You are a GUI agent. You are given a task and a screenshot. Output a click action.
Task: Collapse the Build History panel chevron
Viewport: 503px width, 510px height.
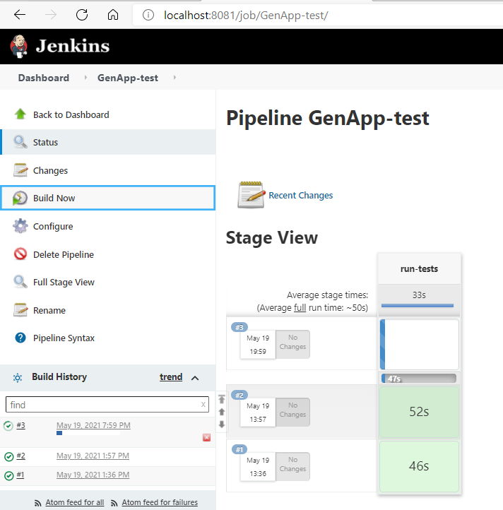click(x=195, y=378)
